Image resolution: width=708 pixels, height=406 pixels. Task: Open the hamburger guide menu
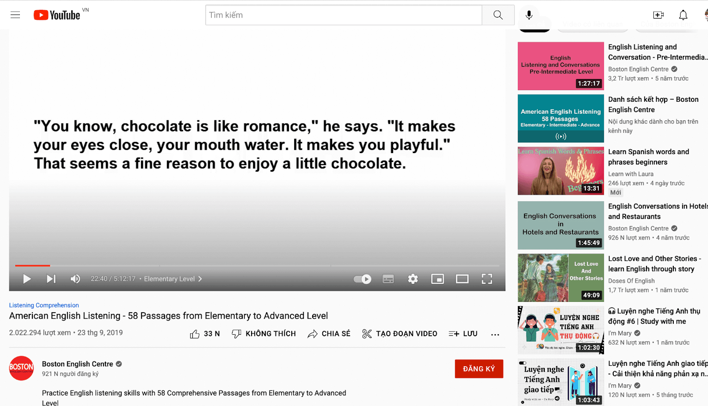coord(15,15)
